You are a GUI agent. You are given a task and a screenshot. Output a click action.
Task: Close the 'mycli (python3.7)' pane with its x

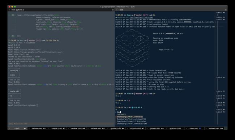point(9,10)
